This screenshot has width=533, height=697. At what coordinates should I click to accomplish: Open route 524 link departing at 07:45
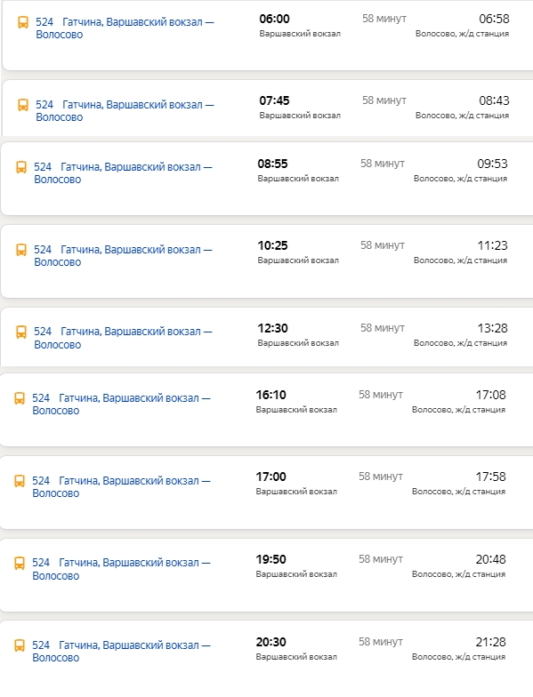coord(125,110)
